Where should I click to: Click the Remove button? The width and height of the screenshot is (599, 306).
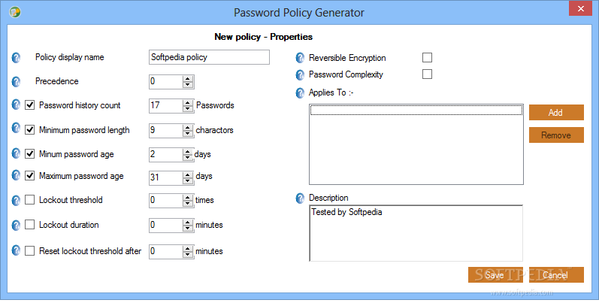(556, 135)
